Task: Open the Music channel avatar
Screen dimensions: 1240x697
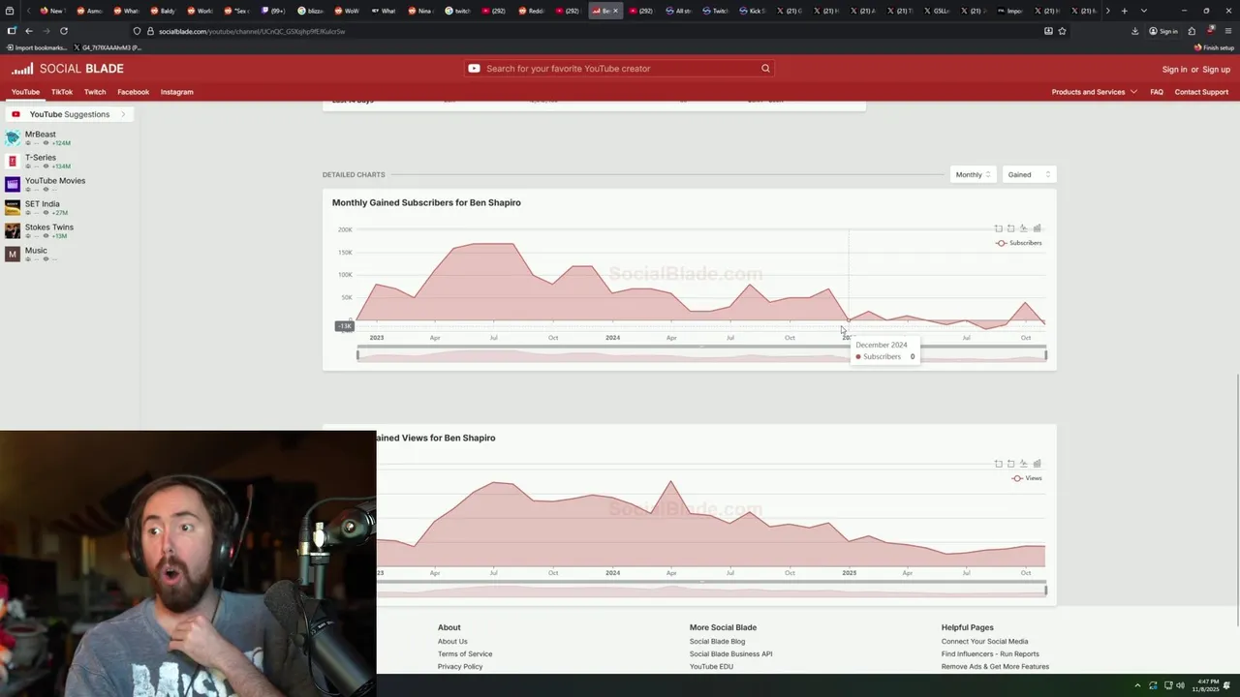Action: pyautogui.click(x=13, y=254)
